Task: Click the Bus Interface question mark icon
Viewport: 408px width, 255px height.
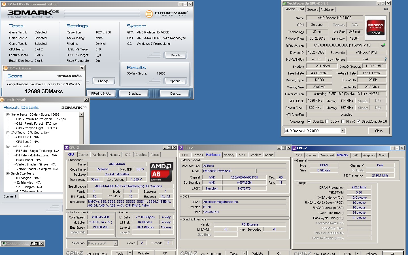Action: (x=385, y=59)
